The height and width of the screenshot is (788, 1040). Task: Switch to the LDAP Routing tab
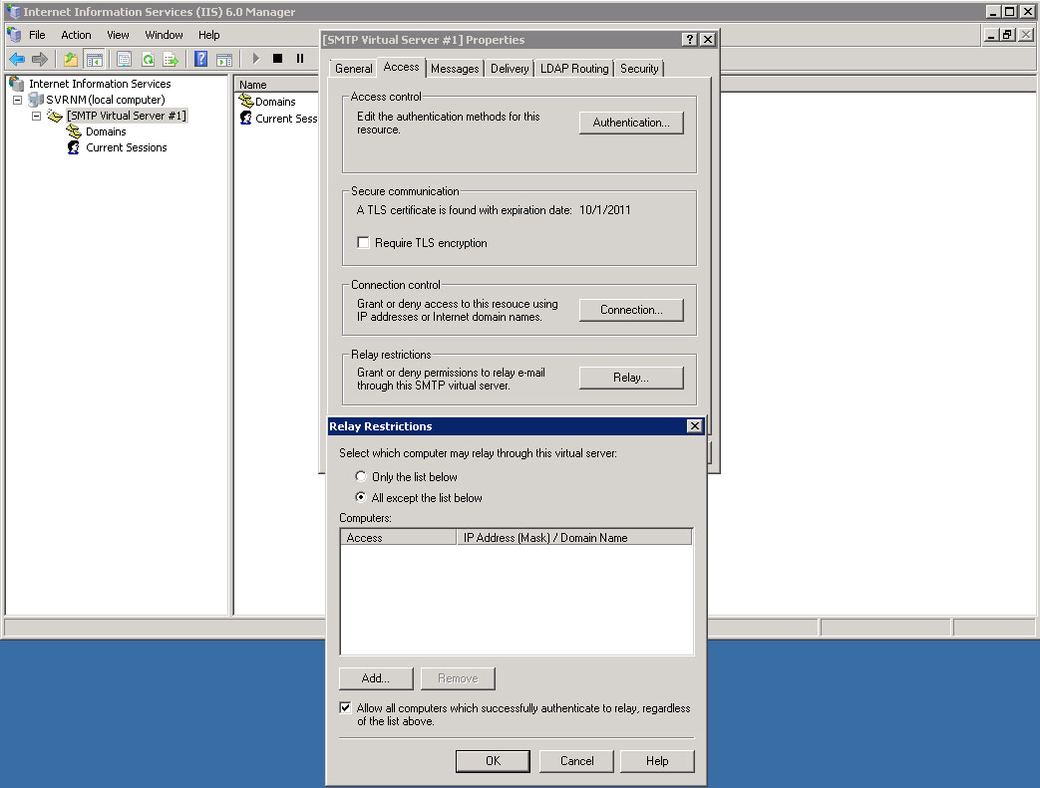574,69
